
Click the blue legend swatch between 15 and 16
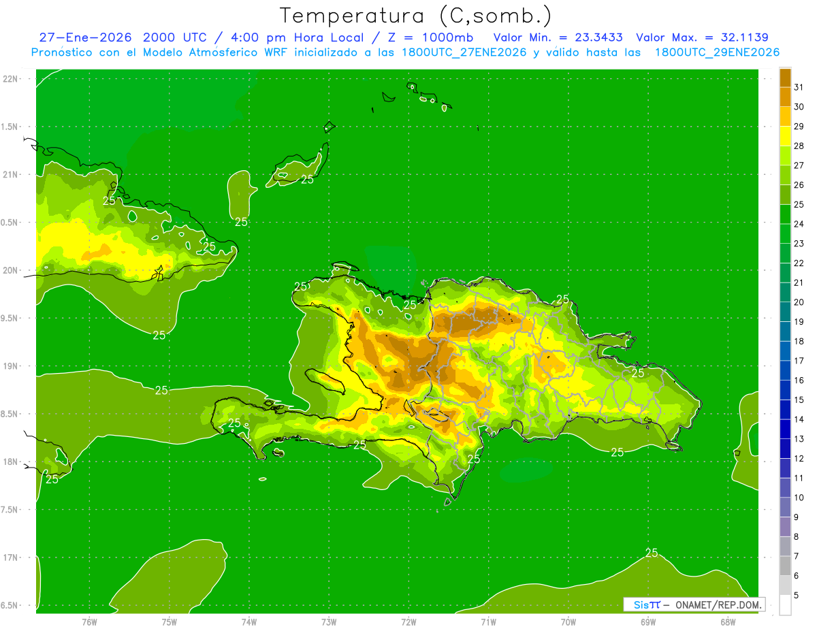tap(785, 390)
